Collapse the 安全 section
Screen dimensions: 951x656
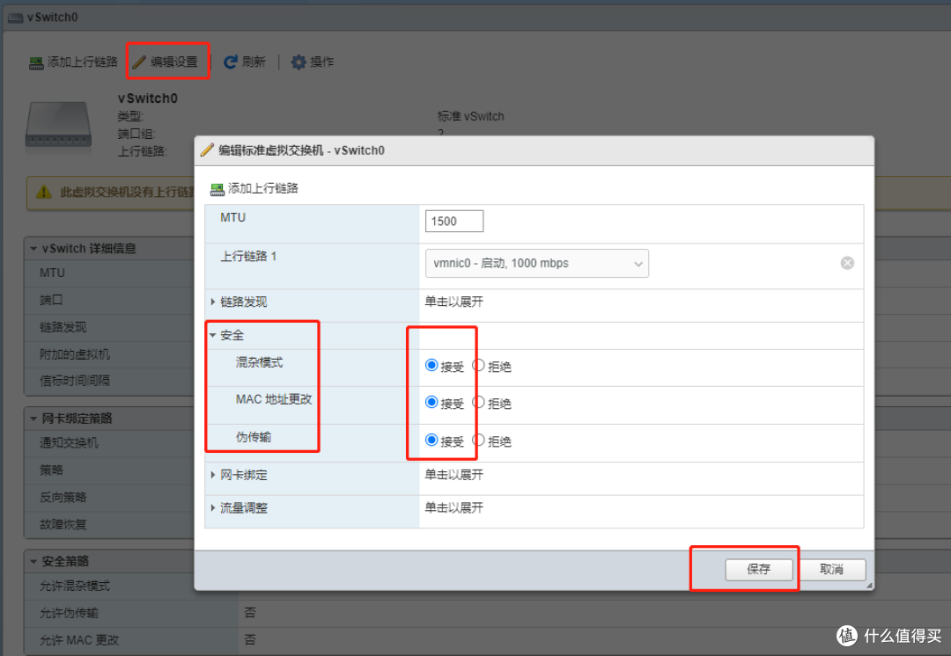click(x=213, y=335)
